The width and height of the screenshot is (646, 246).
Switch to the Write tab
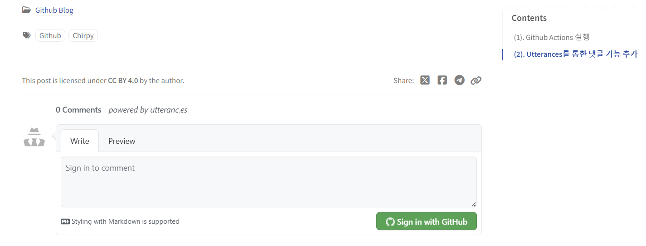(x=80, y=141)
